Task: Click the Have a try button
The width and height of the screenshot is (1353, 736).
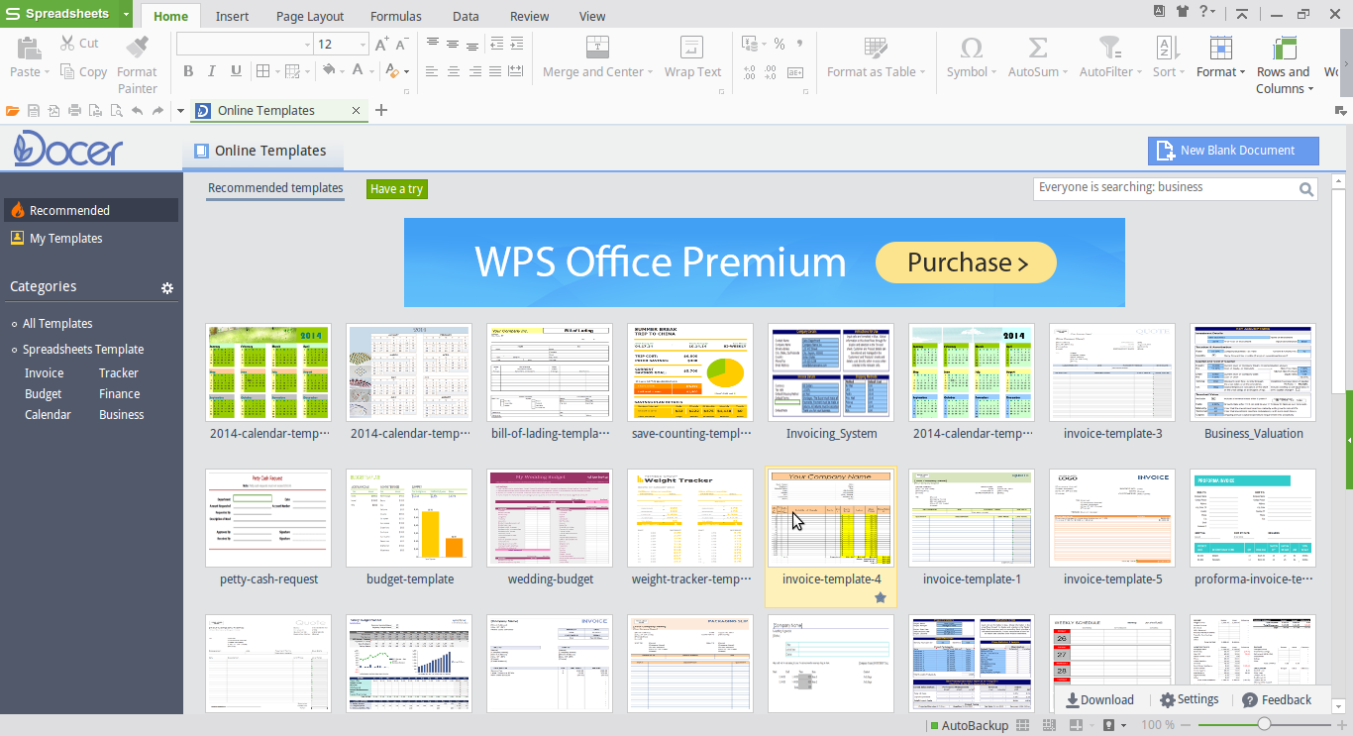Action: tap(396, 189)
